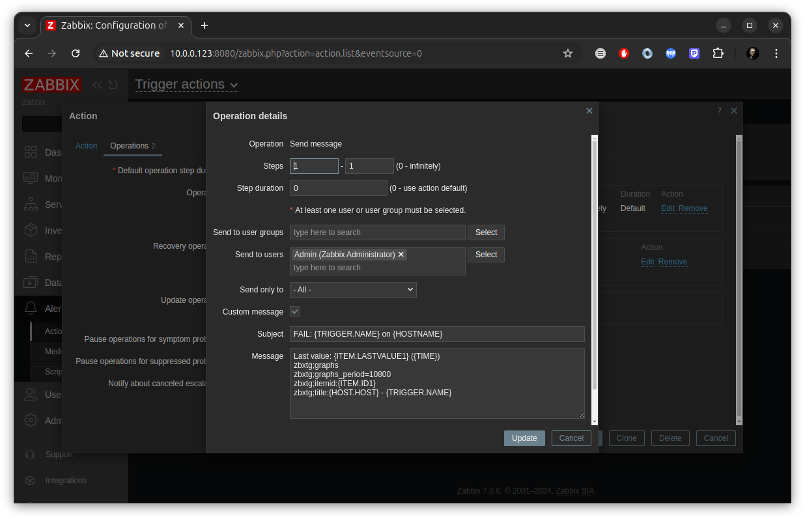Open the Reports sidebar icon

(x=31, y=256)
